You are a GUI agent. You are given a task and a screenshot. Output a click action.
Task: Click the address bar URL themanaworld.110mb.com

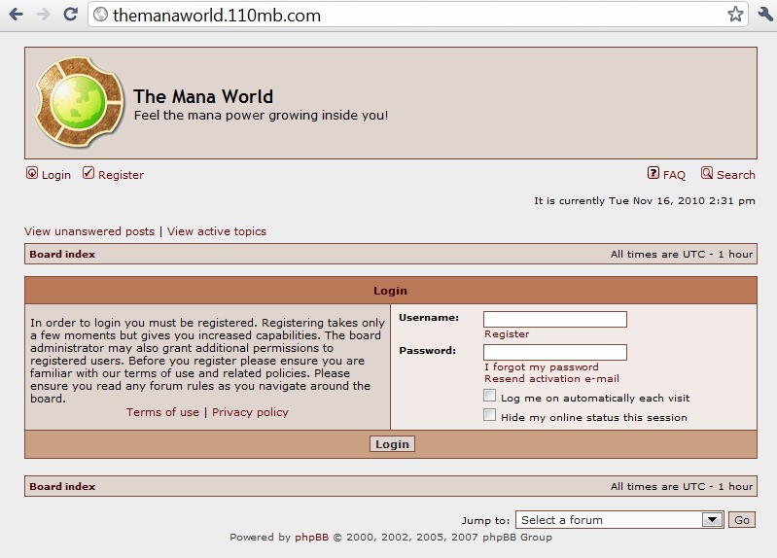point(217,16)
